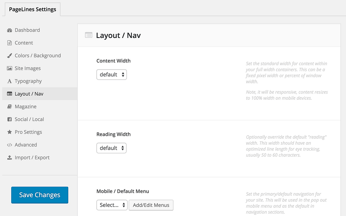
Task: Click the Layout / Nav sidebar icon
Action: [10, 94]
